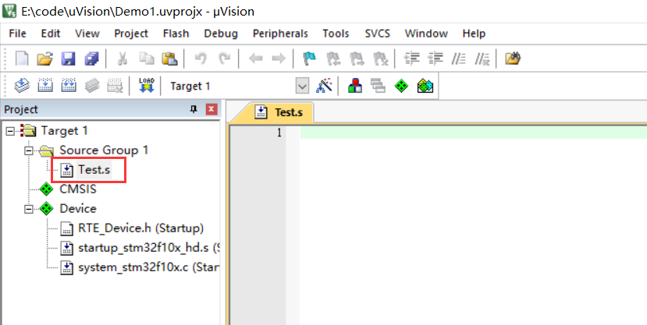Unindent the selected lines
The height and width of the screenshot is (325, 647).
[435, 59]
